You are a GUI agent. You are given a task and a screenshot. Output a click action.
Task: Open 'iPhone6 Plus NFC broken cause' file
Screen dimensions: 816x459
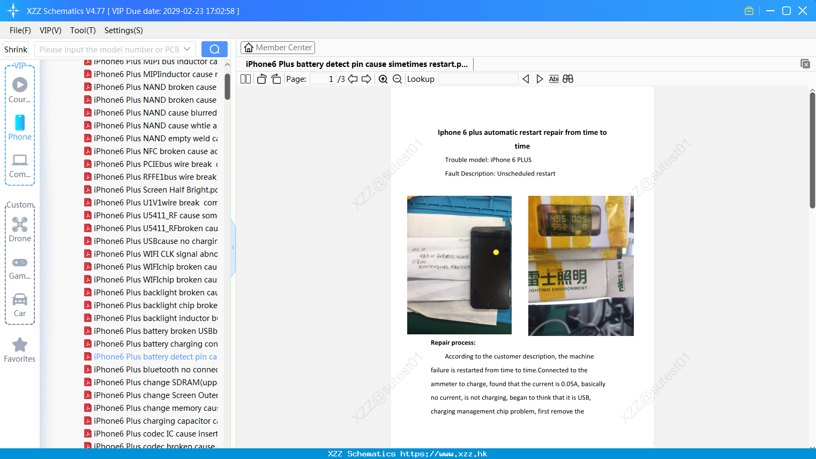click(151, 151)
